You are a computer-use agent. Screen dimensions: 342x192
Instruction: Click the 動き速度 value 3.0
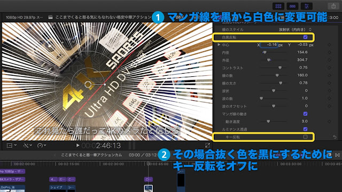coord(305,121)
